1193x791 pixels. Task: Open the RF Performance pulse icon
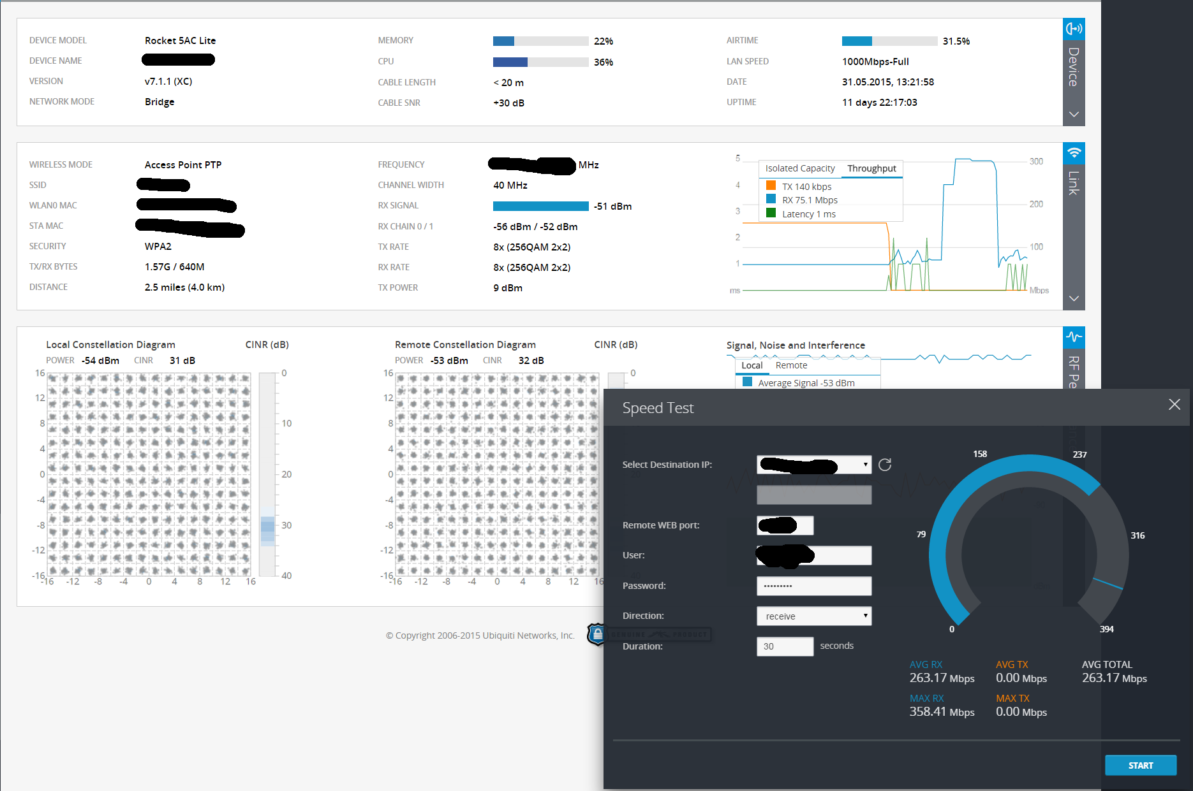(x=1074, y=337)
